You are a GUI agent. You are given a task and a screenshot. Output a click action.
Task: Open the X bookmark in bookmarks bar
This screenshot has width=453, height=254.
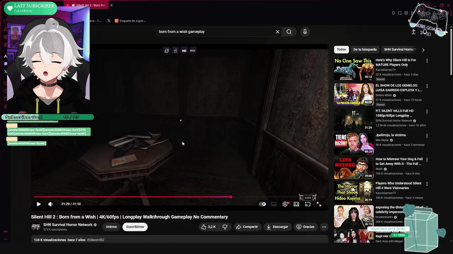(x=109, y=21)
